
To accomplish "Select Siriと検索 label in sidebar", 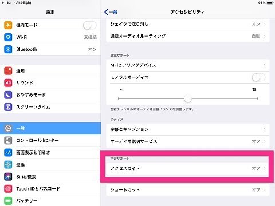I will pyautogui.click(x=26, y=176).
